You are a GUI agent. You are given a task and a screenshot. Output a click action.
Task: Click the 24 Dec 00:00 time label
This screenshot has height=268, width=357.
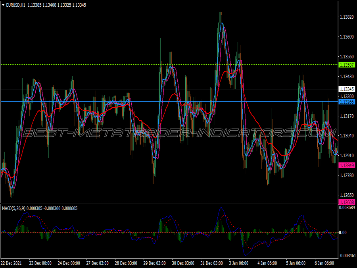pos(69,263)
